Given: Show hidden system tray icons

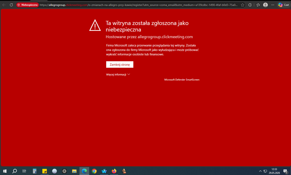Looking at the screenshot, I should pyautogui.click(x=260, y=171).
